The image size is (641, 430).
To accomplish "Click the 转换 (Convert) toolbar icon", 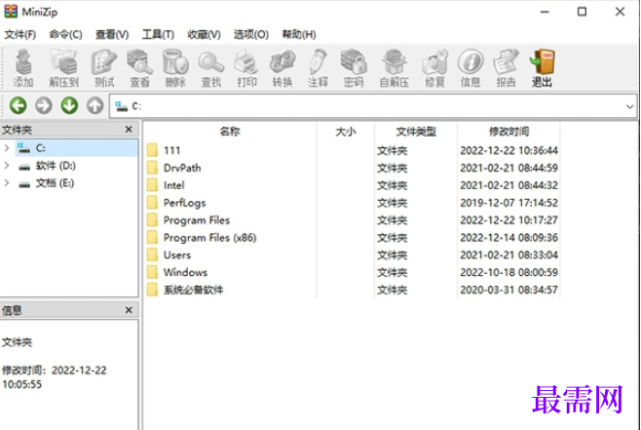I will point(283,68).
